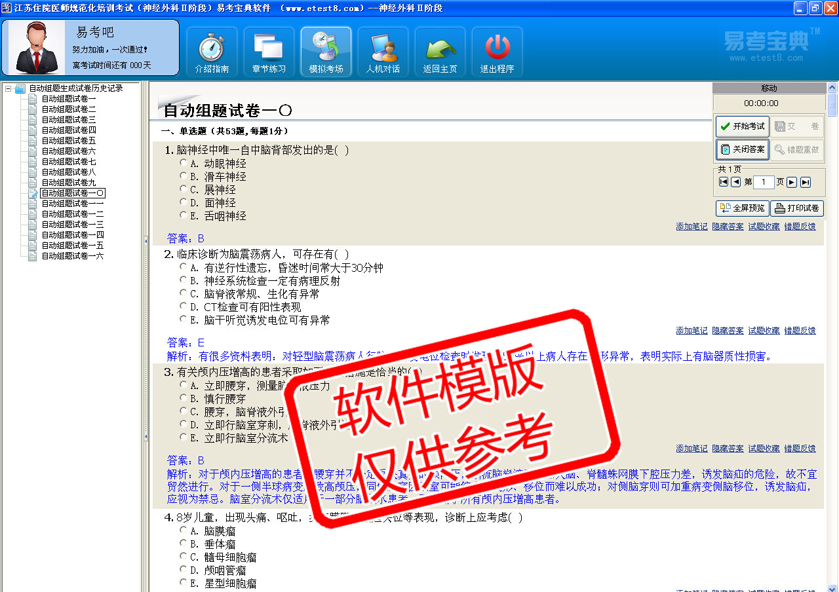The image size is (839, 592).
Task: Click the vertical scrollbar down arrow
Action: click(832, 587)
